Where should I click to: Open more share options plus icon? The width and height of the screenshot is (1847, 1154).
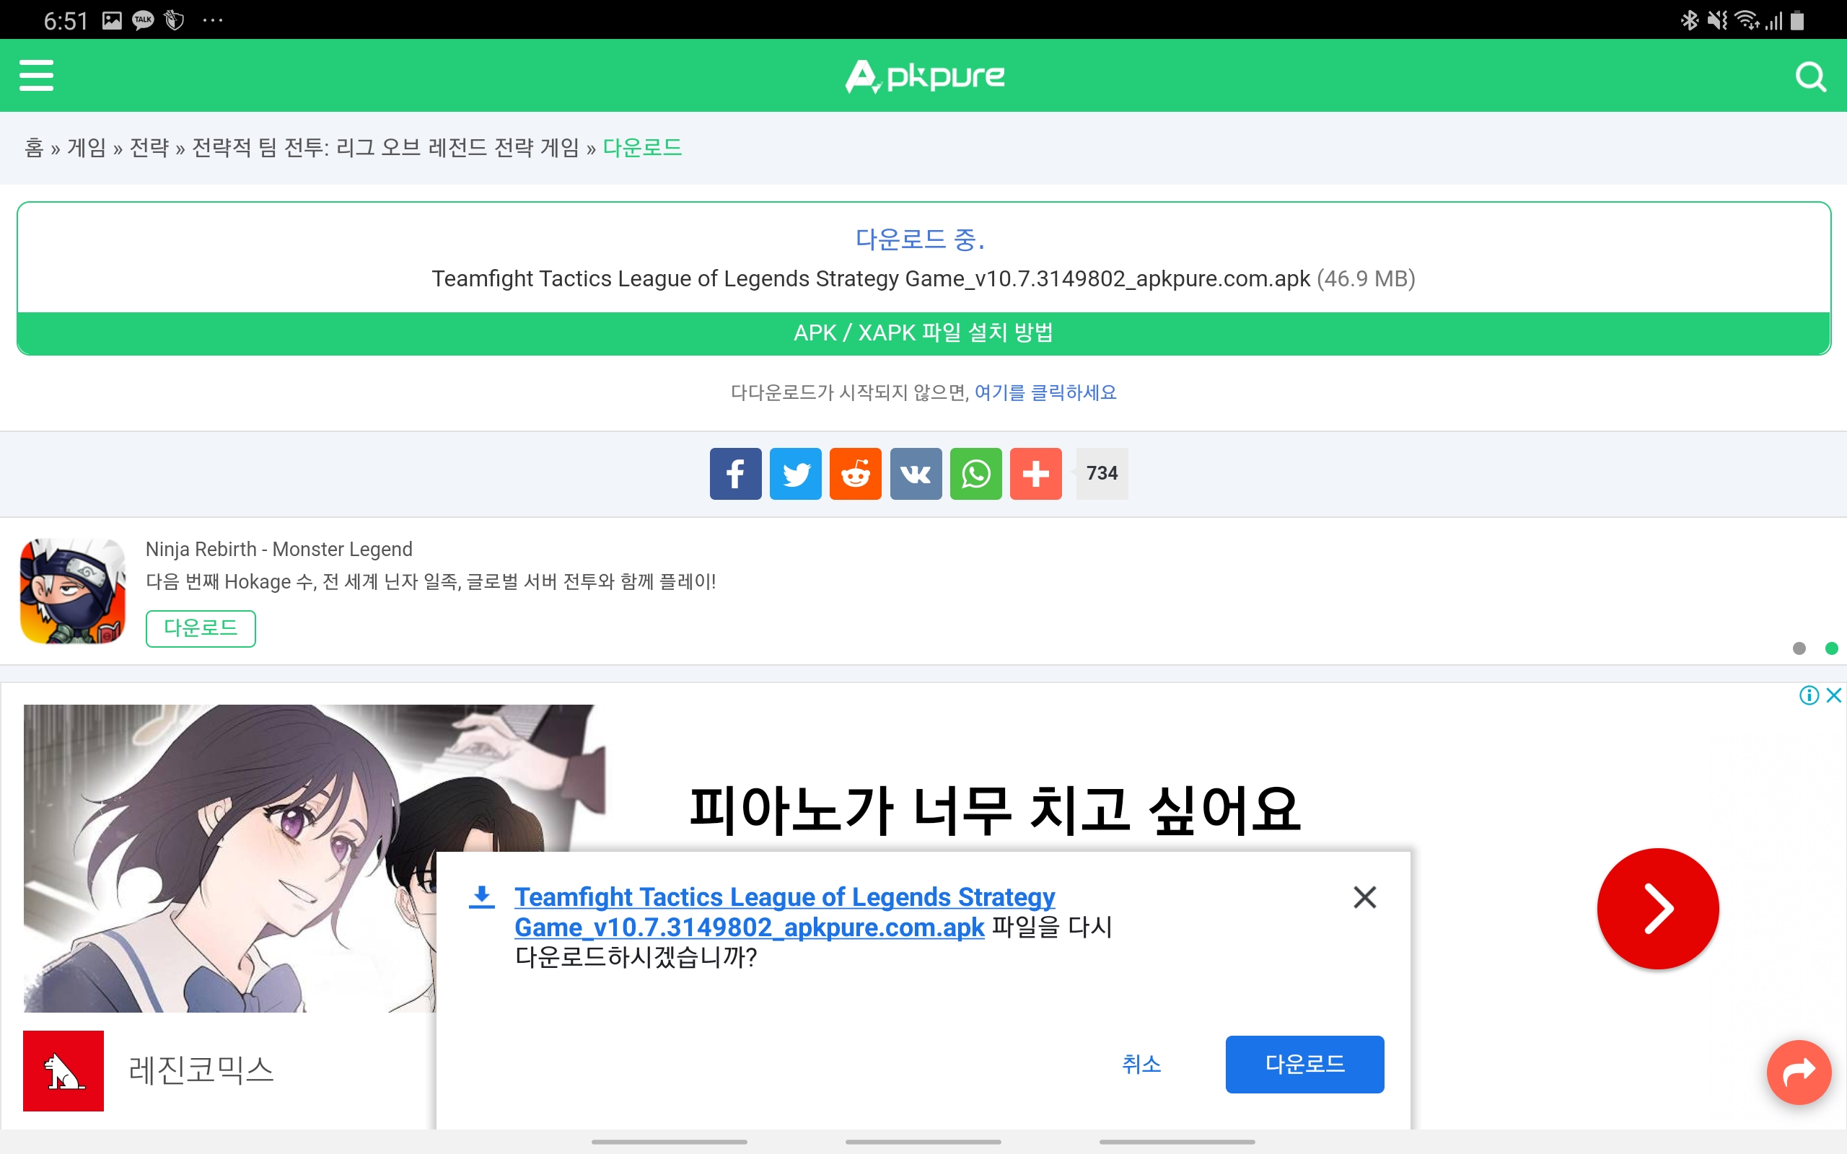click(1035, 473)
